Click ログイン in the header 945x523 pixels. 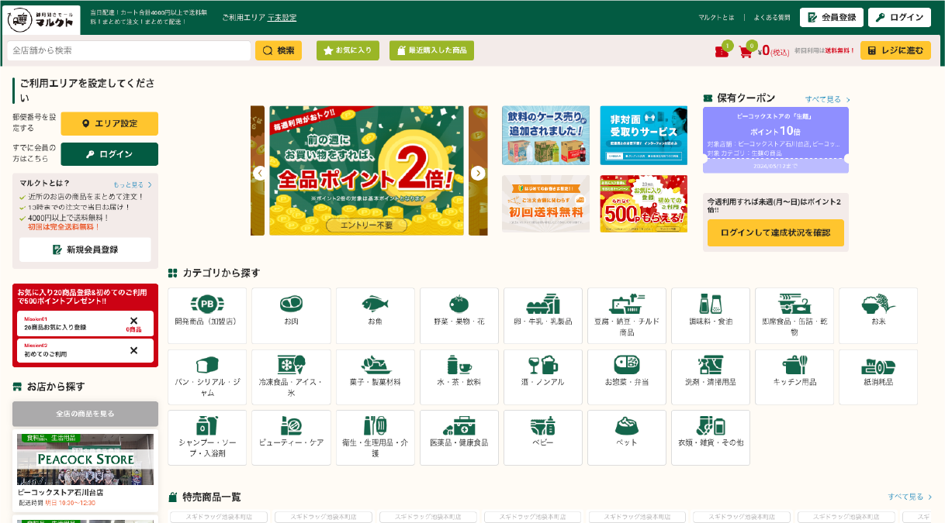899,17
